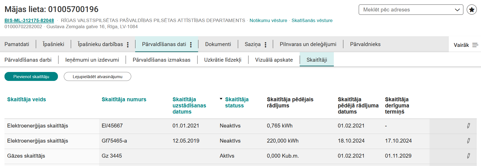Click the meter number El/45667
481x166 pixels.
coord(112,126)
